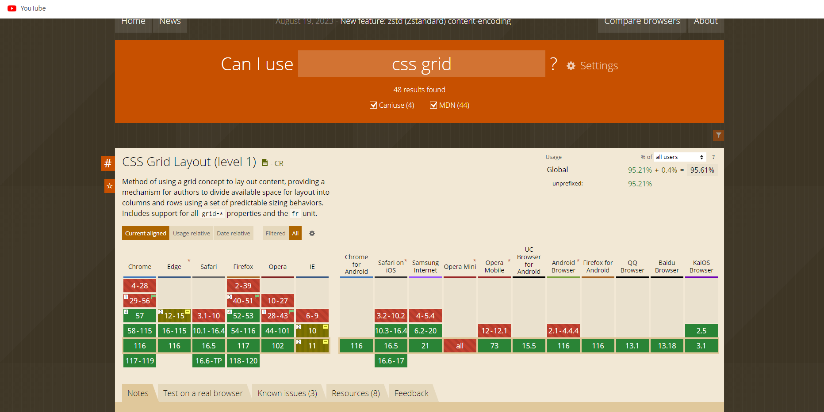
Task: Click Safari 3.1-10 cell
Action: [209, 316]
